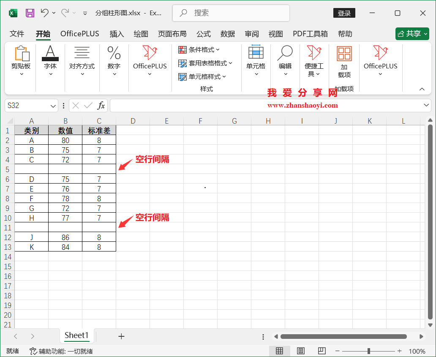Collapse the ribbon with the chevron
The image size is (436, 357).
(x=422, y=89)
